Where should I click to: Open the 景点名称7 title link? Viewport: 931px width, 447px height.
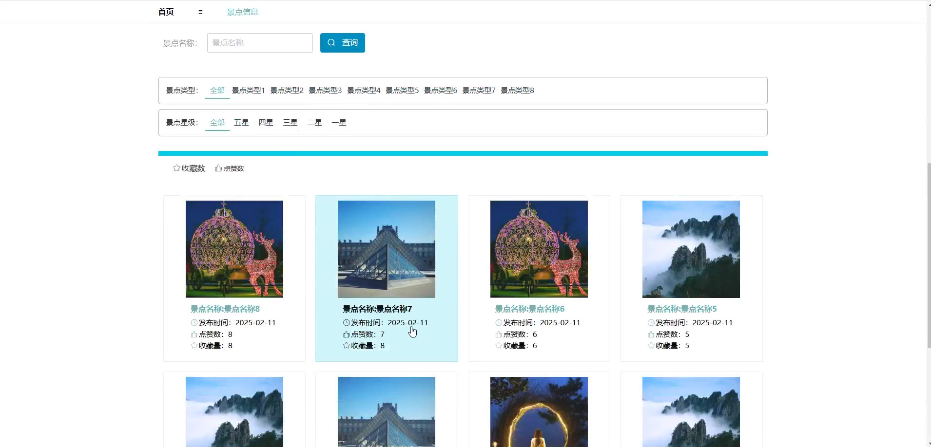377,309
